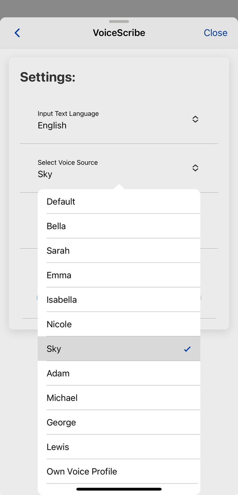Viewport: 238px width, 495px height.
Task: Tap the Close link in header
Action: point(215,33)
